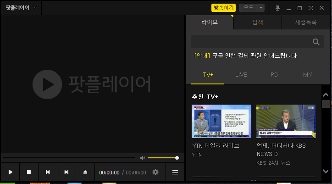The image size is (332, 184).
Task: Click the yellow 방송하기 button
Action: pyautogui.click(x=223, y=8)
